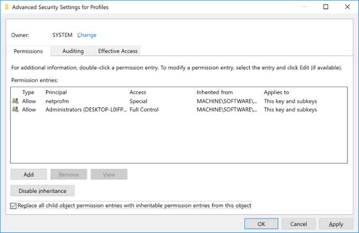Sort entries by the Principal column header
The image size is (359, 233).
click(56, 92)
